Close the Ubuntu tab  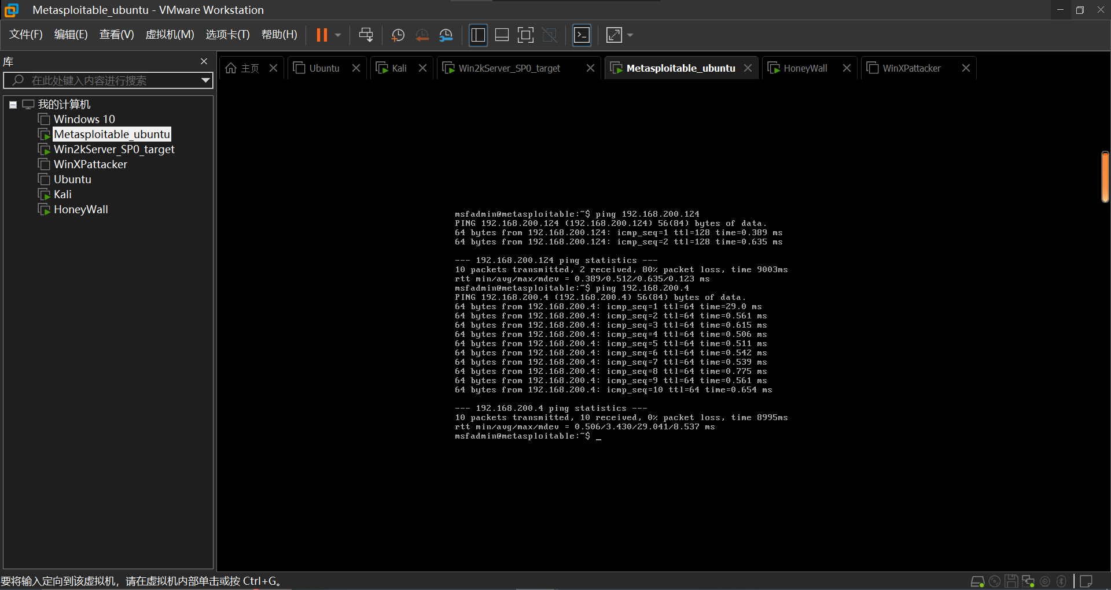(356, 68)
